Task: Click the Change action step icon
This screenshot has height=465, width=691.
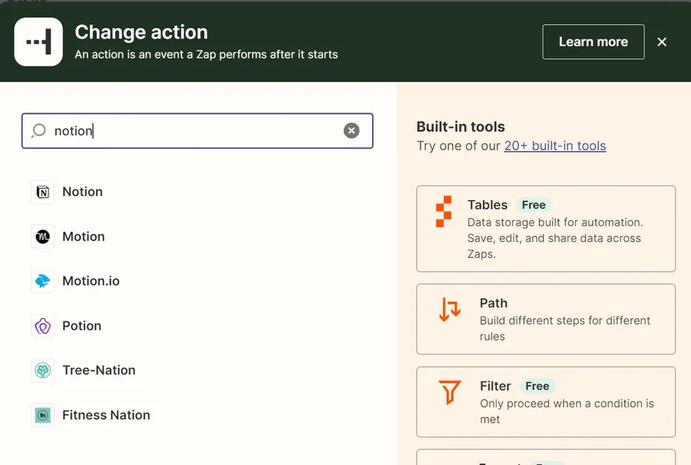Action: (x=38, y=42)
